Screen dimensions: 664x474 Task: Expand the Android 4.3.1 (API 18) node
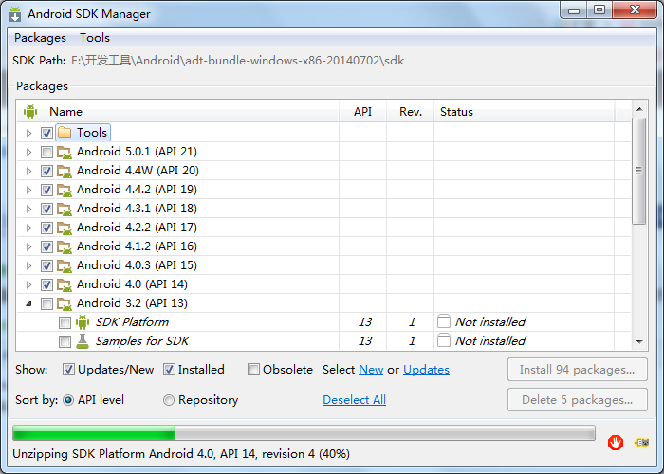pos(28,209)
